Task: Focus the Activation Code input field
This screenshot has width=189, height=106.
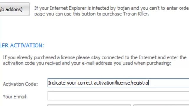Action: click(118, 83)
